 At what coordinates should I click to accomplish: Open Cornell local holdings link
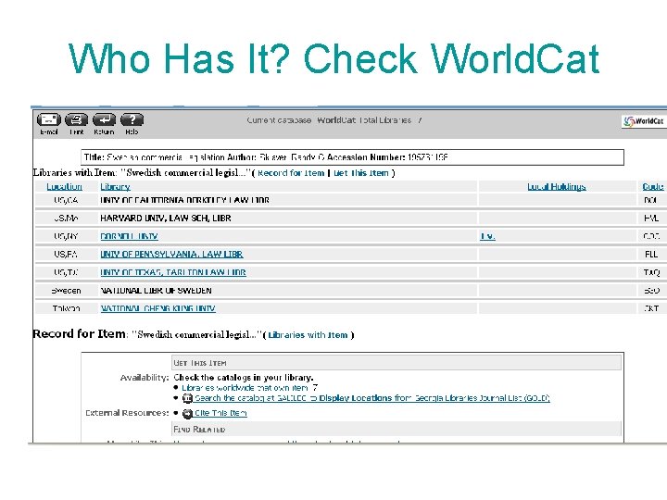[487, 236]
